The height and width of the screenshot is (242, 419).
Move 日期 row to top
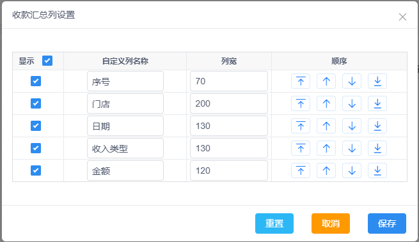click(301, 126)
